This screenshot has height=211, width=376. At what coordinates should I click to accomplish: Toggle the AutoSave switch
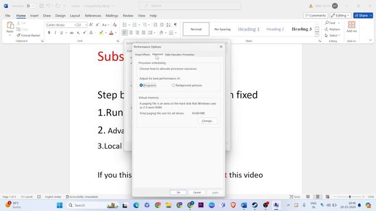[31, 6]
